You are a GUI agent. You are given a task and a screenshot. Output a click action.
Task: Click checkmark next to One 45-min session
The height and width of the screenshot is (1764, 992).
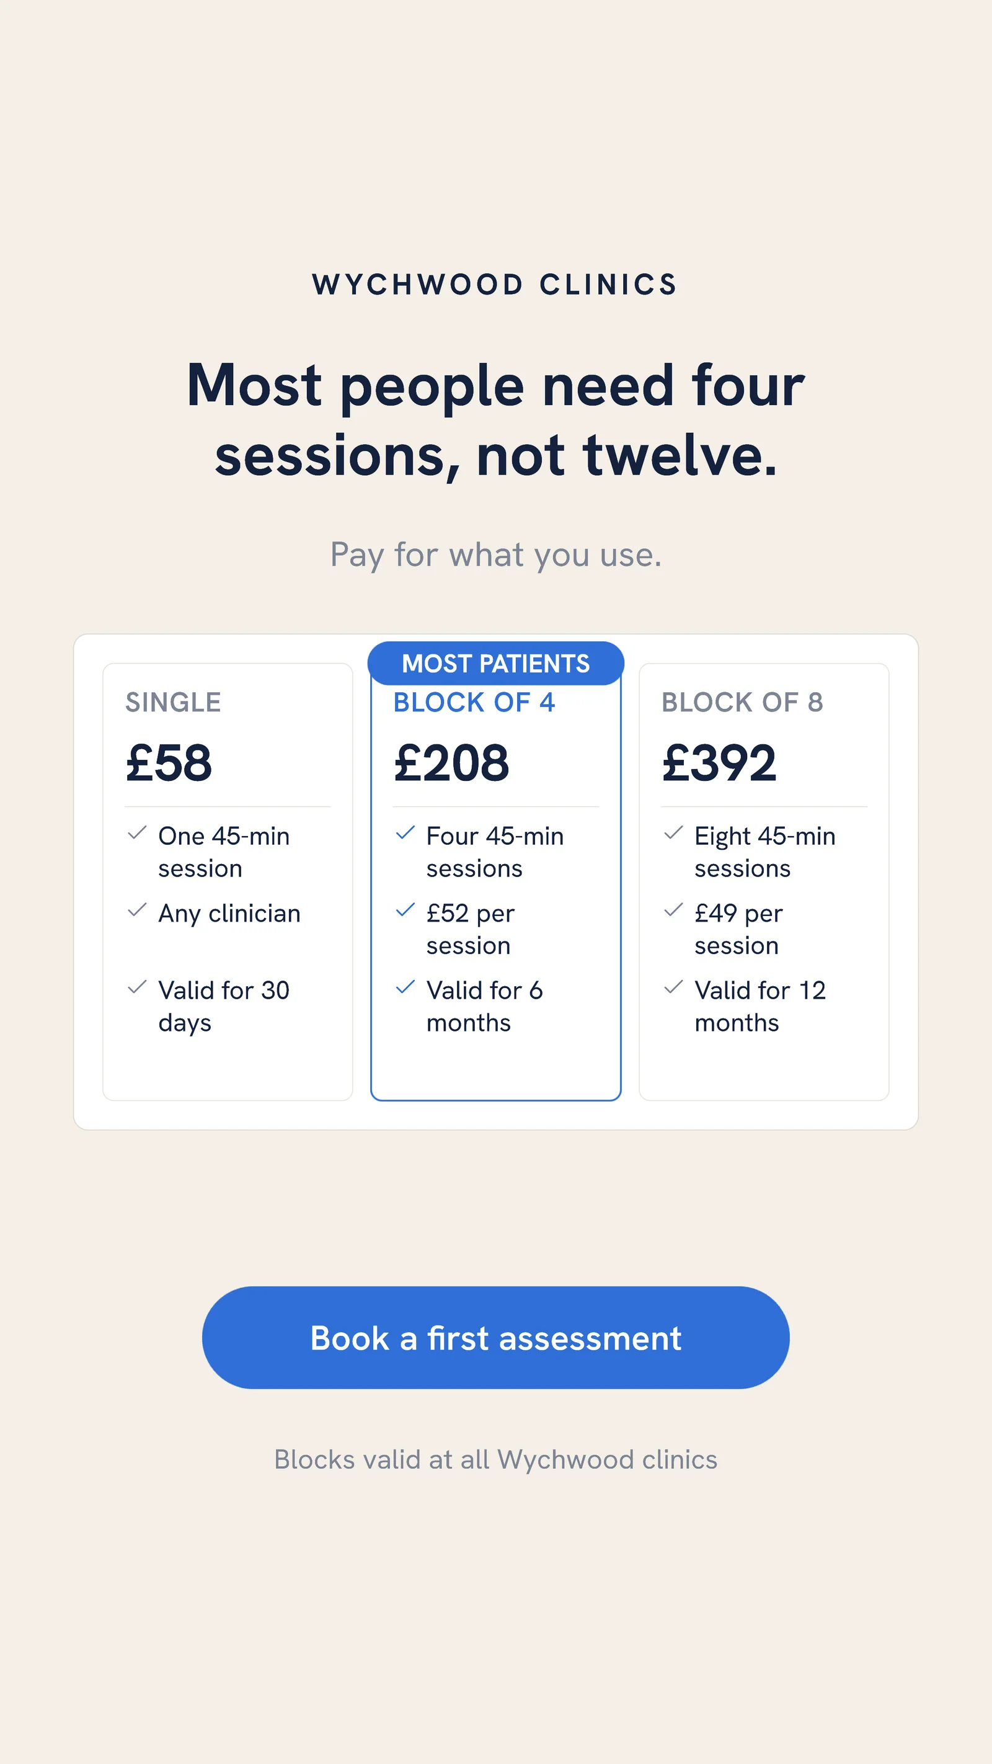[x=138, y=833]
